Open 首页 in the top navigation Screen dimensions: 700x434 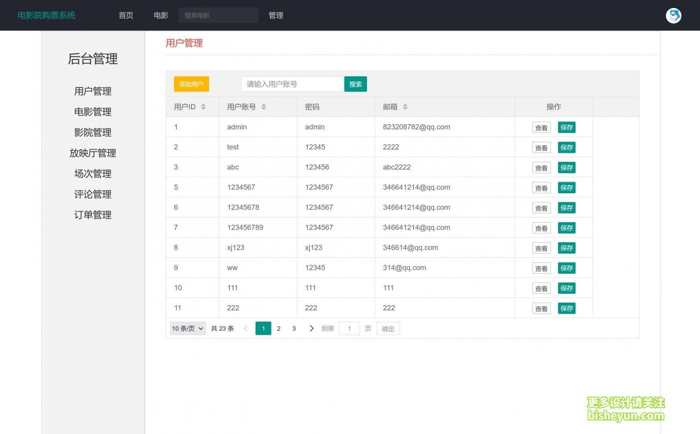pos(126,15)
